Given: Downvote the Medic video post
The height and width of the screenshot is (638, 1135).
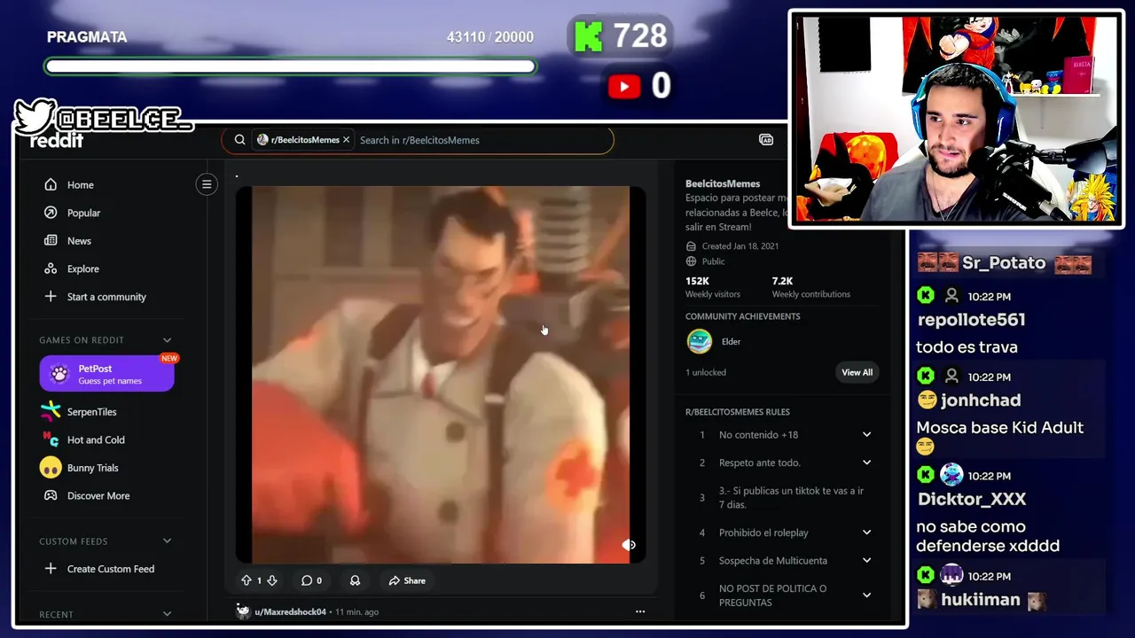Looking at the screenshot, I should (x=272, y=580).
